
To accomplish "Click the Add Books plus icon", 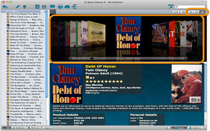I will (5, 7).
